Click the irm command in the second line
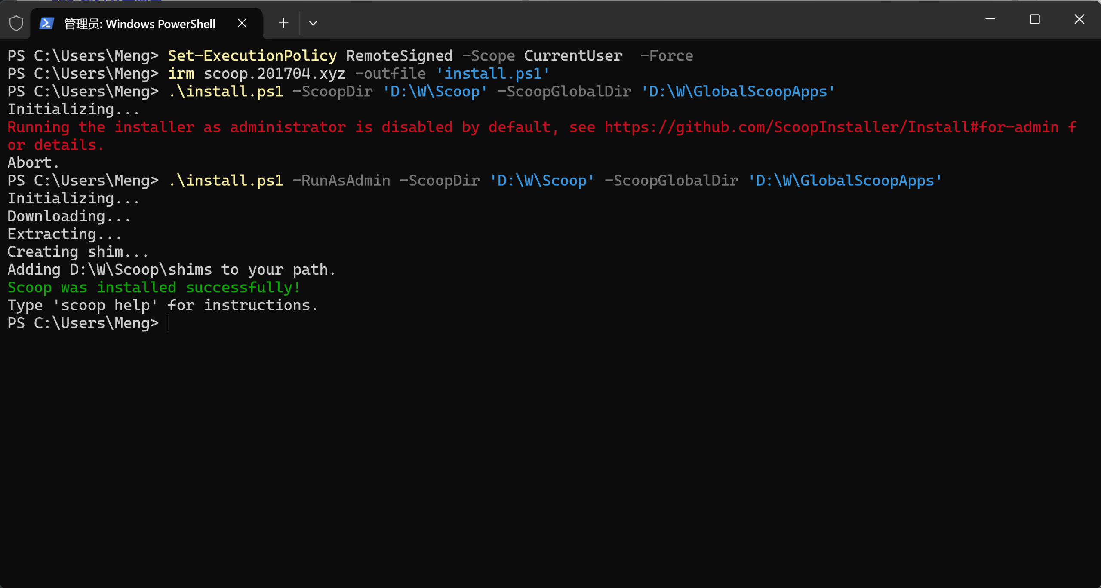This screenshot has width=1101, height=588. [x=181, y=73]
